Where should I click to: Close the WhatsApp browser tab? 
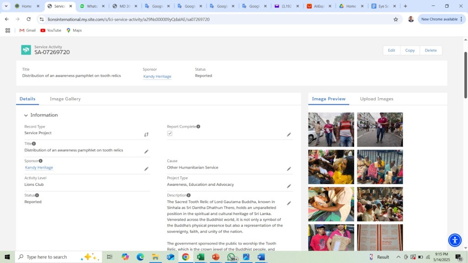point(103,6)
